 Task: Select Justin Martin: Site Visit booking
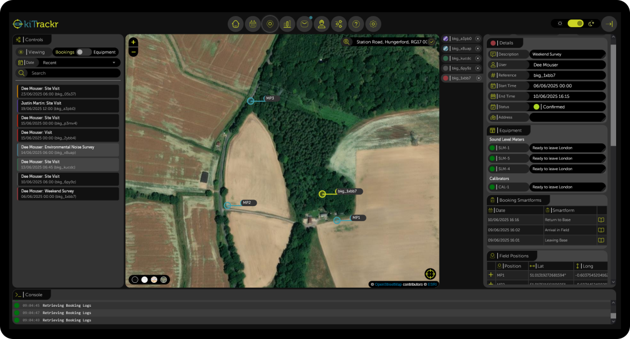[68, 106]
